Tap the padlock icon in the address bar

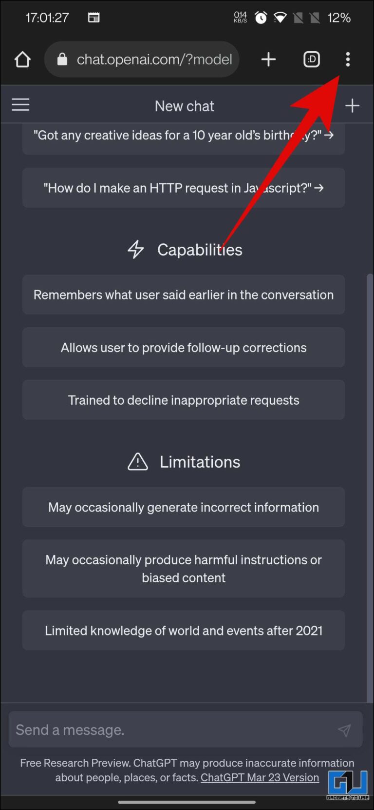coord(62,59)
